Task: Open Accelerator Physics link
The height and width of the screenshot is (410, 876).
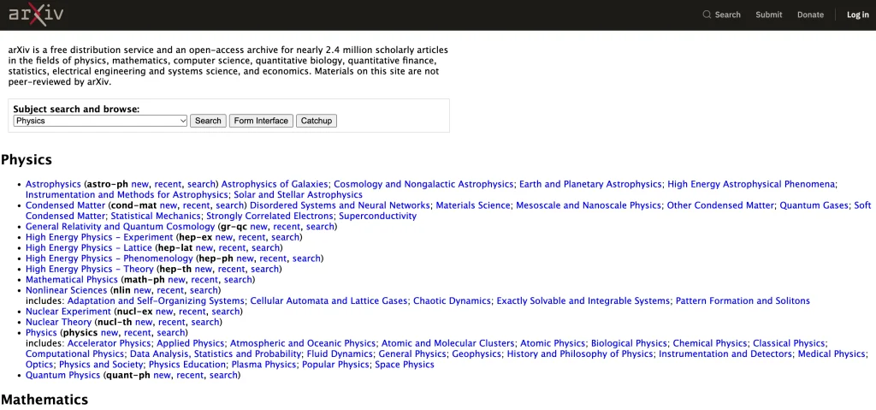Action: (x=109, y=343)
